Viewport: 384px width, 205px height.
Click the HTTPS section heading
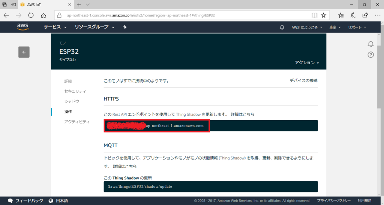click(x=111, y=99)
